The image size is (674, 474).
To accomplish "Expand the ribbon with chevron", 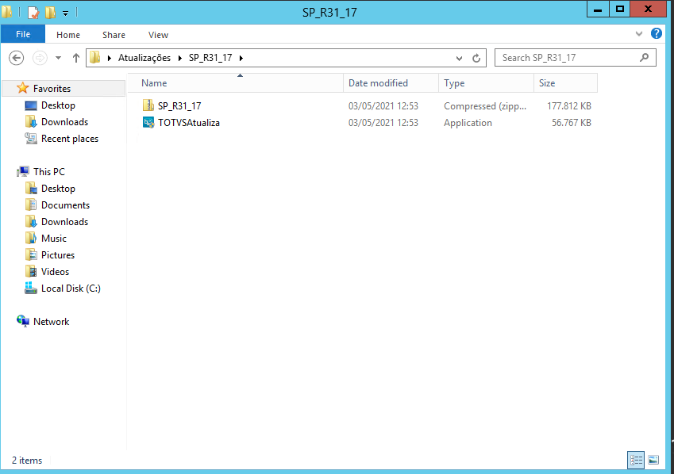I will point(639,34).
